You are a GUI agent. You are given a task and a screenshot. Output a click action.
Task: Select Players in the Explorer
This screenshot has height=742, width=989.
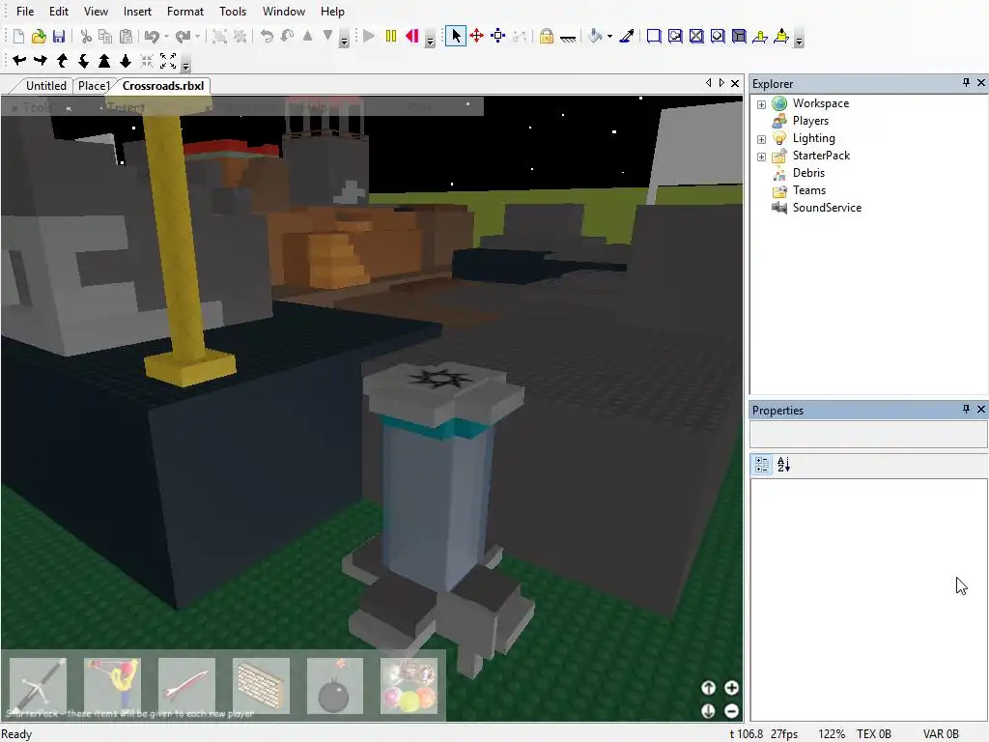coord(810,121)
